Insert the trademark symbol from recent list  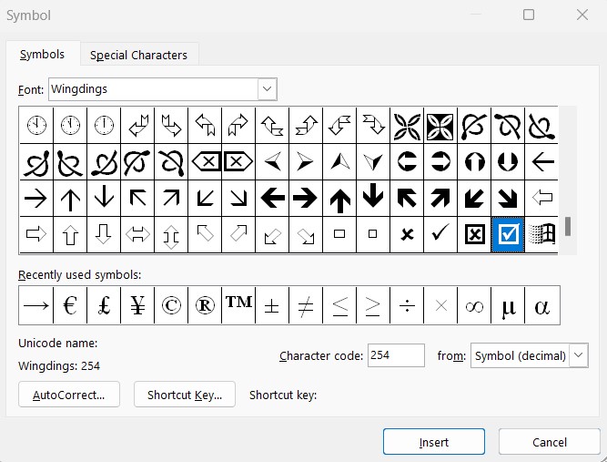(x=238, y=306)
